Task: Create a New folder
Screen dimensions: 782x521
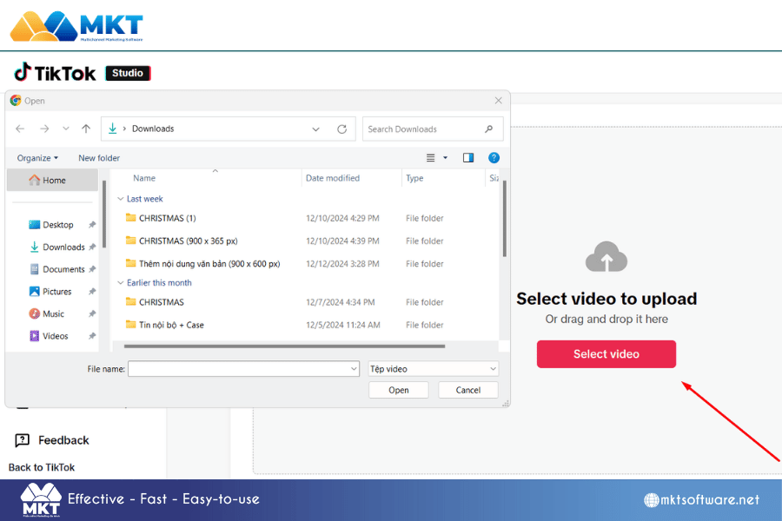Action: 99,158
